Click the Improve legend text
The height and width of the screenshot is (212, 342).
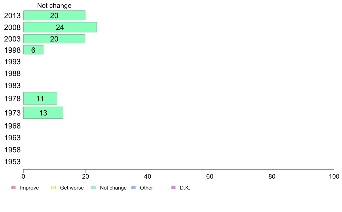pos(29,188)
